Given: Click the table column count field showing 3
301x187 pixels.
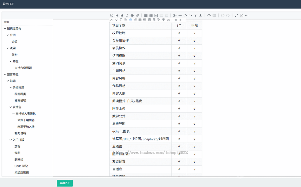Looking at the screenshot, I should tap(180, 20).
